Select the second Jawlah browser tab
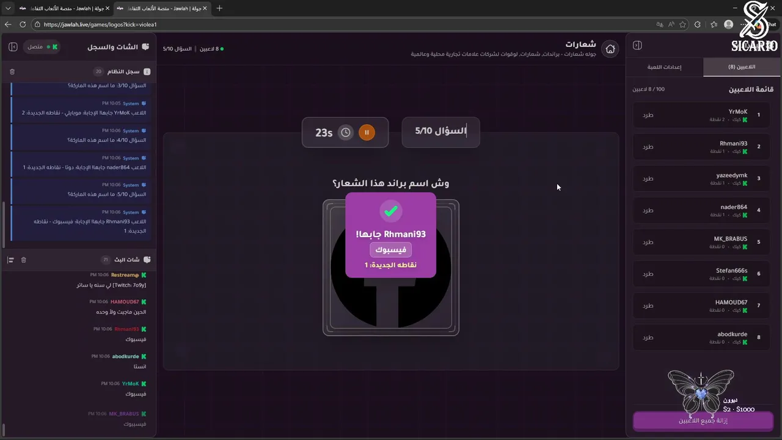Viewport: 782px width, 440px height. [x=161, y=8]
